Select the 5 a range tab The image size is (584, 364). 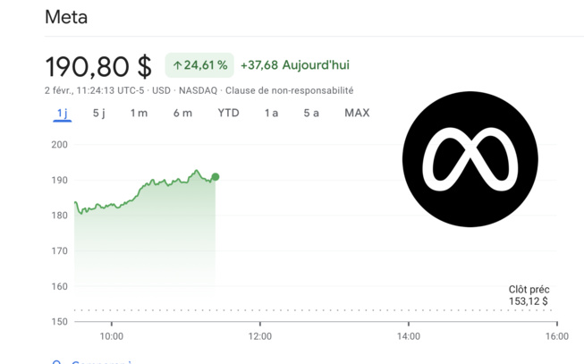[310, 113]
